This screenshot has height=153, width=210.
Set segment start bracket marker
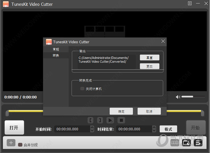tap(91, 120)
